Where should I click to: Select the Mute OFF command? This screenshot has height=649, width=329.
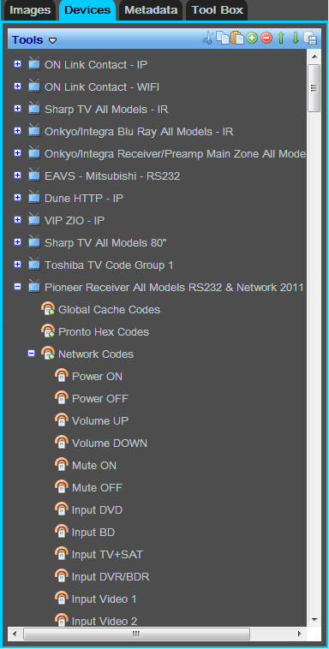pos(97,488)
